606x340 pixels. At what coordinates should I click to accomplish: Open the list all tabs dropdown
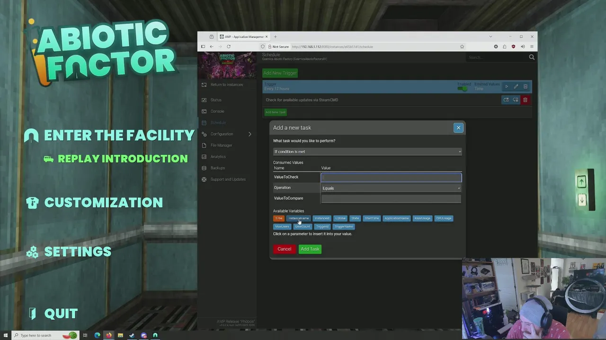point(490,37)
